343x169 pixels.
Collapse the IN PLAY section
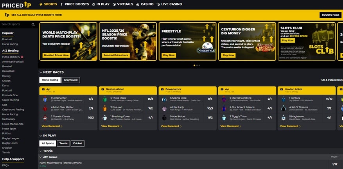coord(41,136)
